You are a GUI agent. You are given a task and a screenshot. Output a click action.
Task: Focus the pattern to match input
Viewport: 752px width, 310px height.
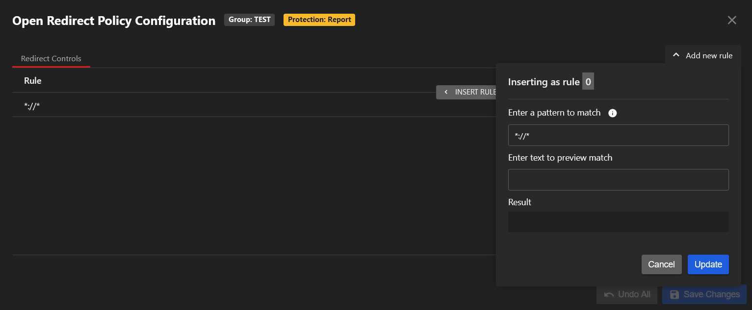point(618,135)
